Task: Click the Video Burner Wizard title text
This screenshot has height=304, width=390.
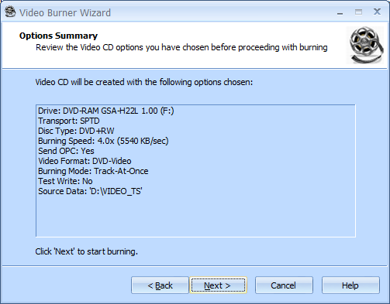Action: [65, 12]
